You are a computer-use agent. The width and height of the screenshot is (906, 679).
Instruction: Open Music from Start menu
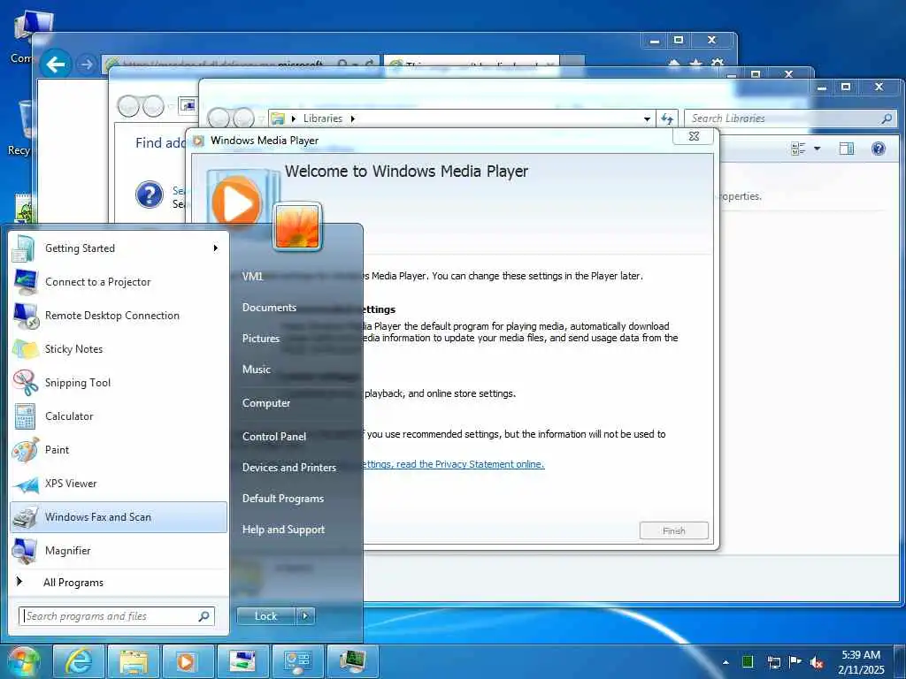256,370
